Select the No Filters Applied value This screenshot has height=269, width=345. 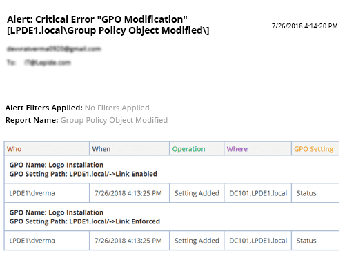tap(117, 108)
